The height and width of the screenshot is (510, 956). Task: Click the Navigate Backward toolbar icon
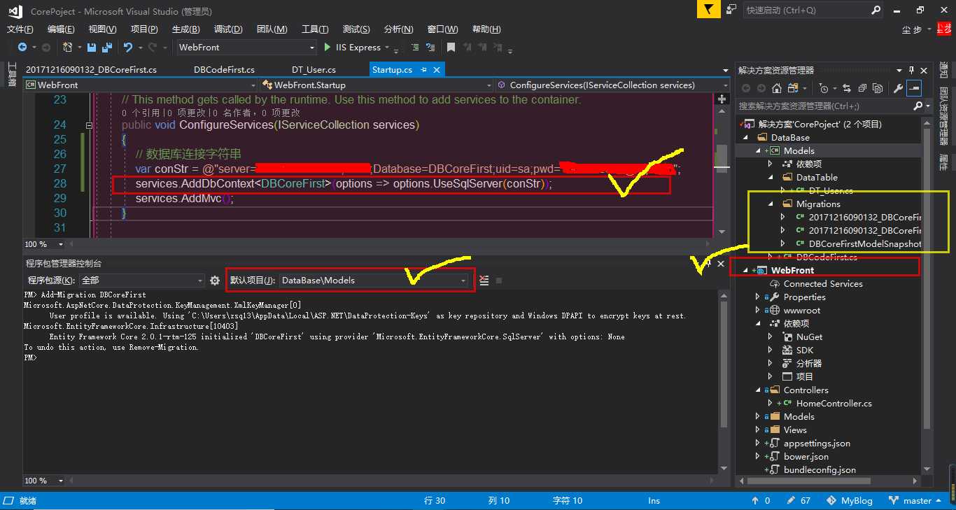[22, 47]
